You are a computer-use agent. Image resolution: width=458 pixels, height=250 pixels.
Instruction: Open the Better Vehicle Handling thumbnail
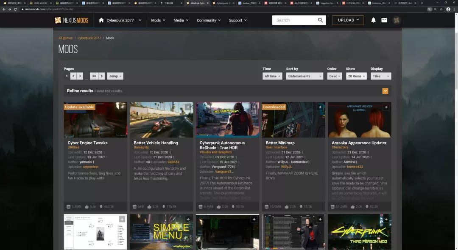tap(162, 120)
